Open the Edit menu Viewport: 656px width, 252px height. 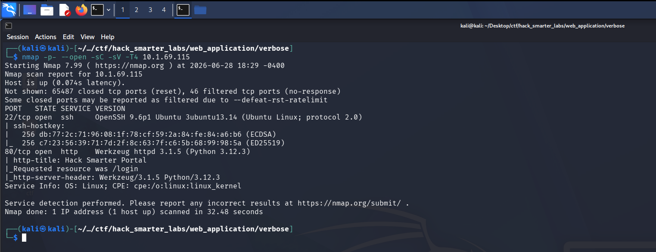(68, 37)
